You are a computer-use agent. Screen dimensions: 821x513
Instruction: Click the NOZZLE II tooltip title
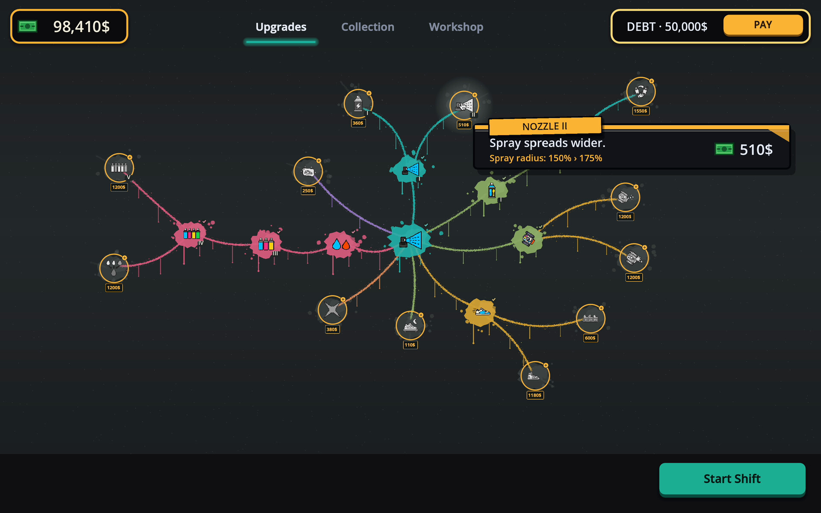click(545, 127)
